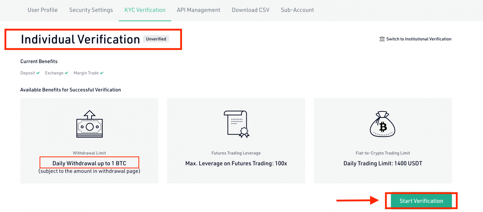
Task: Navigate to the Sub-Account tab
Action: [297, 10]
